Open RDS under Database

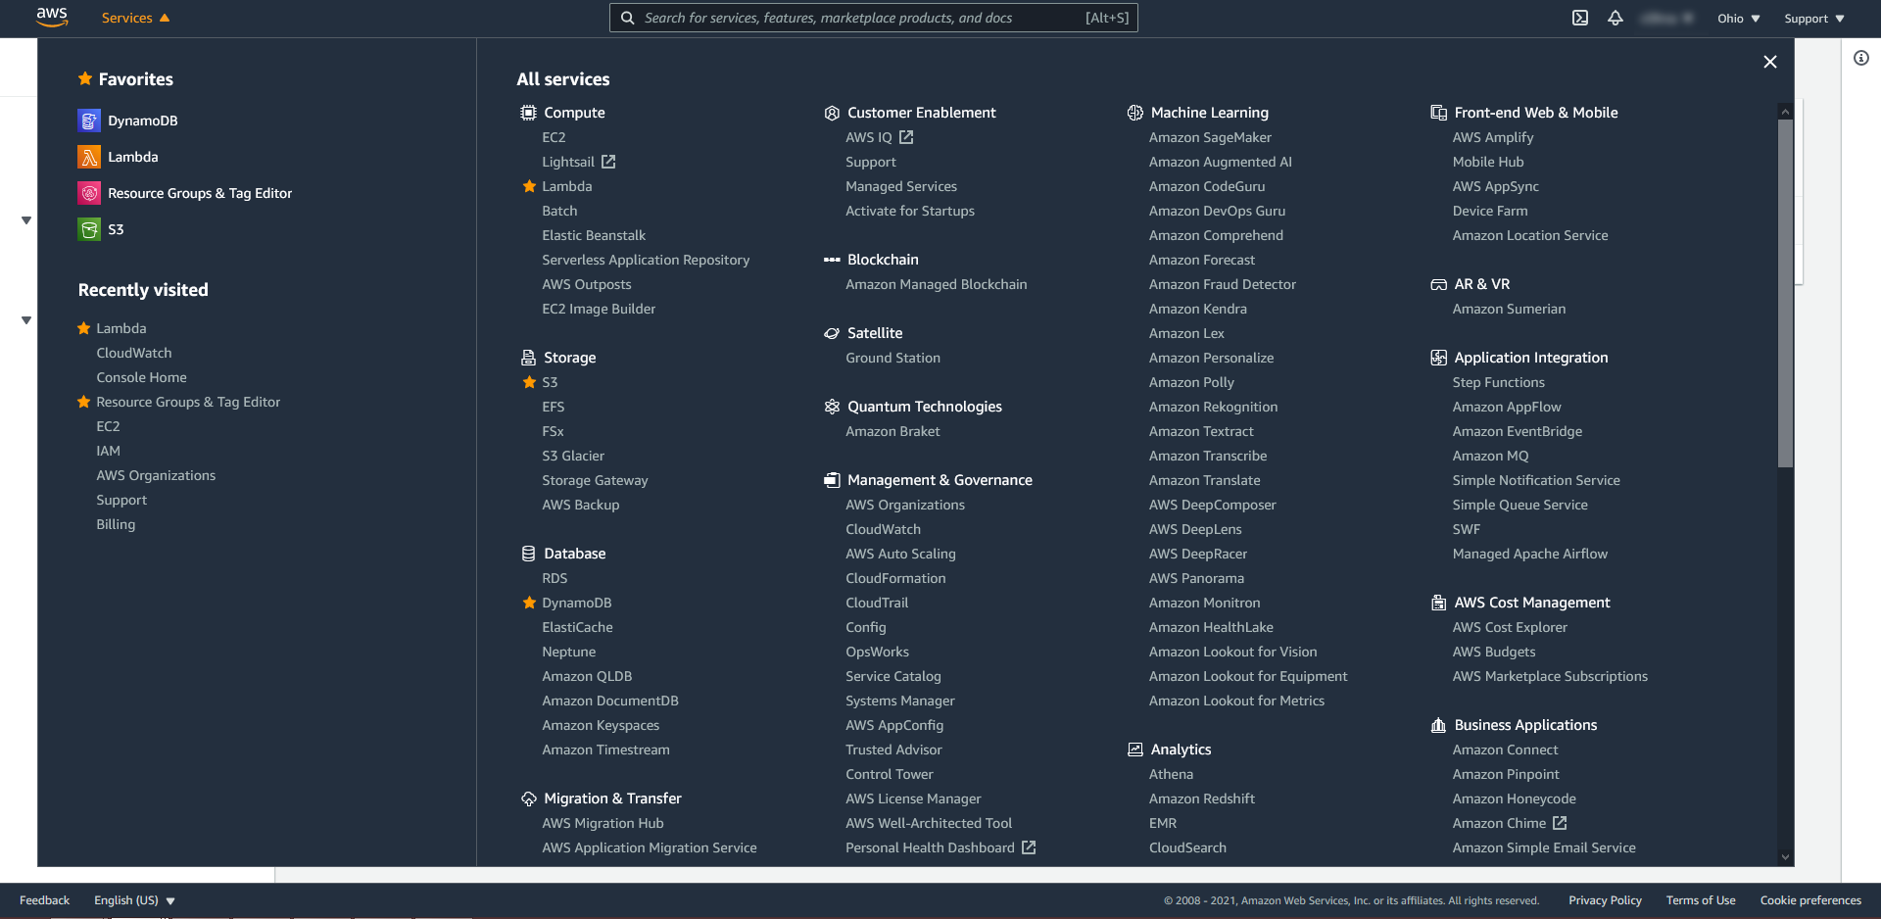(555, 578)
